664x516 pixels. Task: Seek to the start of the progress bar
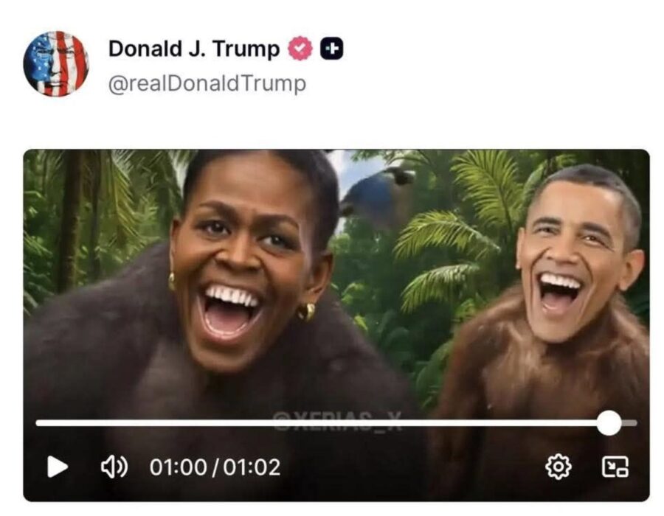coord(38,423)
